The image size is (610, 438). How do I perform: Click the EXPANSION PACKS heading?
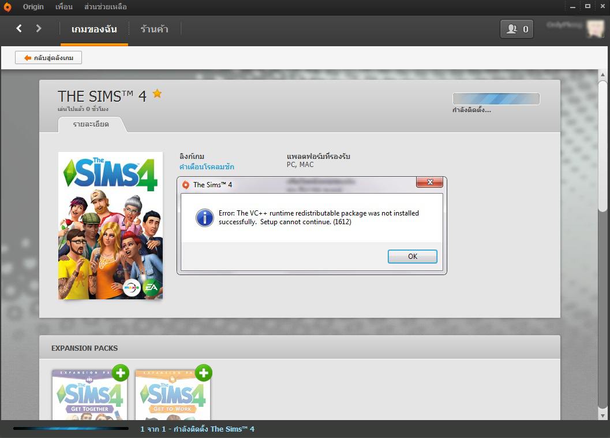[x=84, y=348]
